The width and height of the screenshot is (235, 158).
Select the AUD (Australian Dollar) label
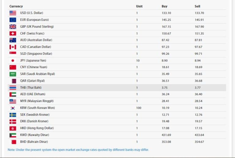(x=36, y=40)
